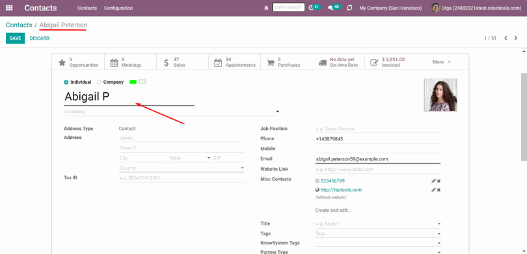Open Purchases cart stat button
The image size is (527, 254).
pyautogui.click(x=287, y=62)
